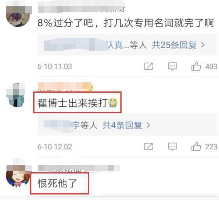219x200 pixels.
Task: Expand the 共25条回复 replies
Action: pyautogui.click(x=174, y=45)
